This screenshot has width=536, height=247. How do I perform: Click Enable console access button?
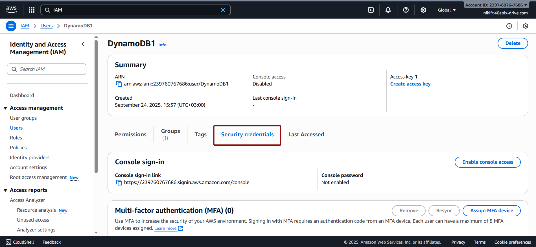tap(487, 162)
